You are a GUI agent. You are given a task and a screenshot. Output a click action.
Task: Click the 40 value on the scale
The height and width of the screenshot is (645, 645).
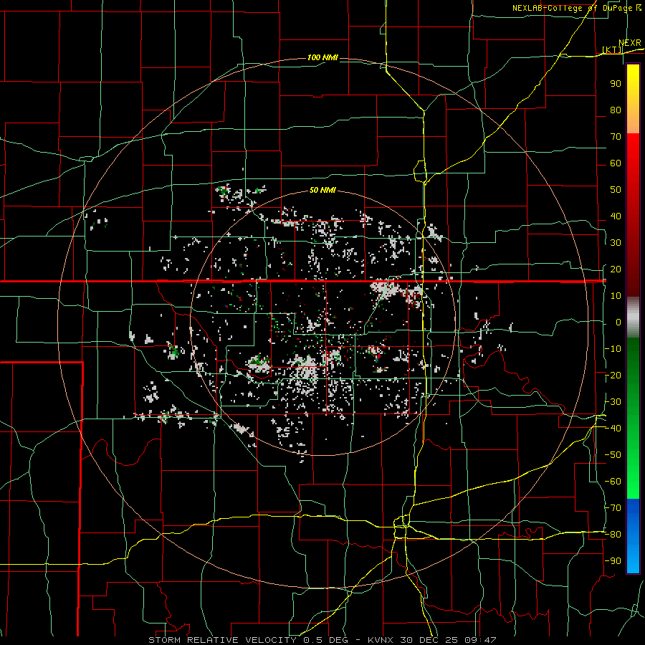pos(616,216)
